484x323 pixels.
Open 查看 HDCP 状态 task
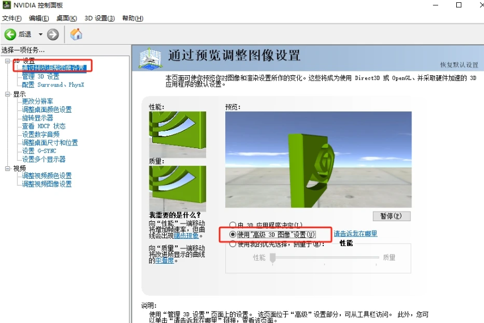(x=44, y=126)
